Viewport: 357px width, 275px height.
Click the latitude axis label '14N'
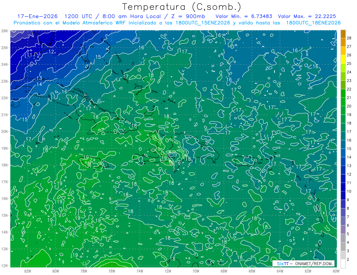click(x=4, y=232)
